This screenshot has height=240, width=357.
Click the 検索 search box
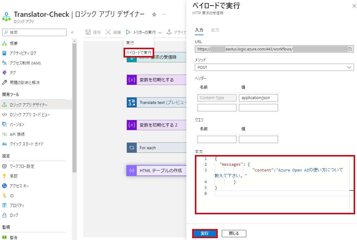coord(34,32)
